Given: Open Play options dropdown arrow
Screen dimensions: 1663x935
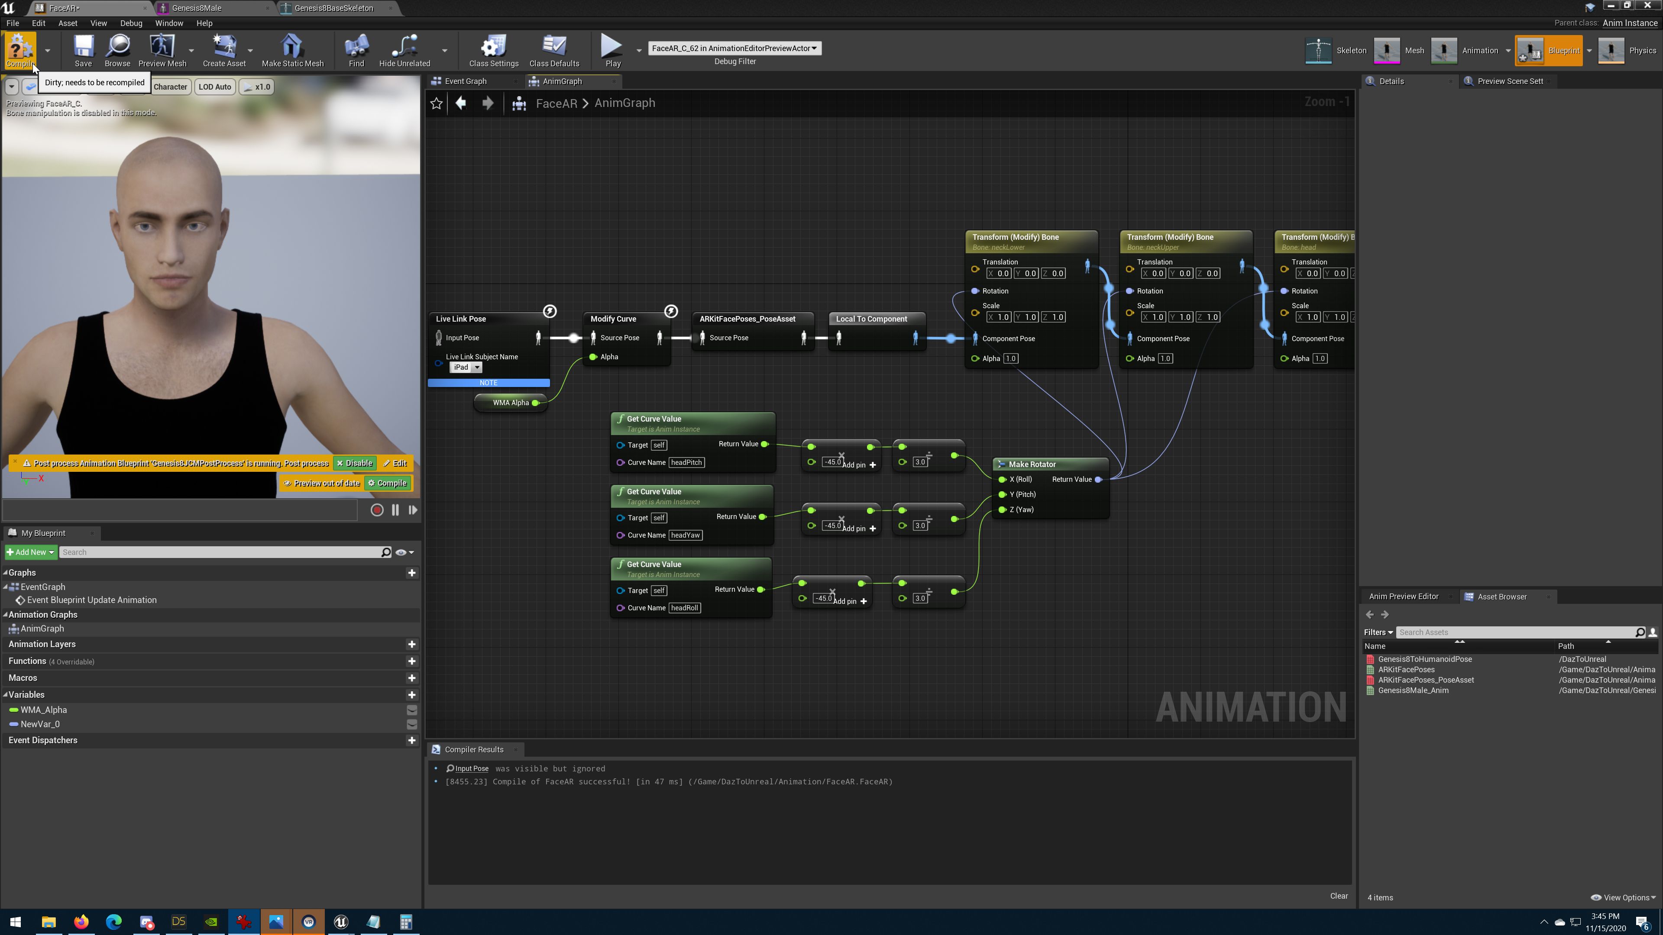Looking at the screenshot, I should 638,50.
